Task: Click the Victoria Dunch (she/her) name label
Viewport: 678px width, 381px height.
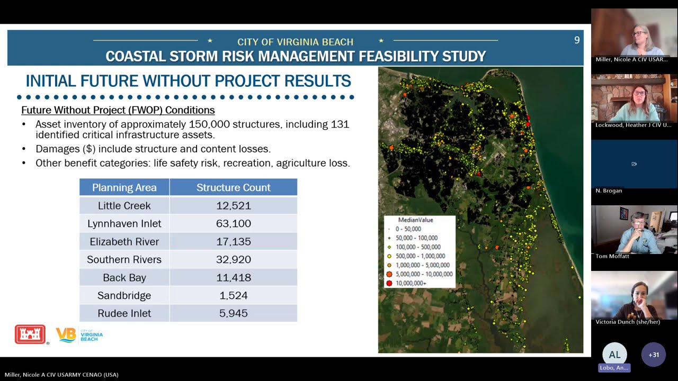Action: pyautogui.click(x=628, y=322)
